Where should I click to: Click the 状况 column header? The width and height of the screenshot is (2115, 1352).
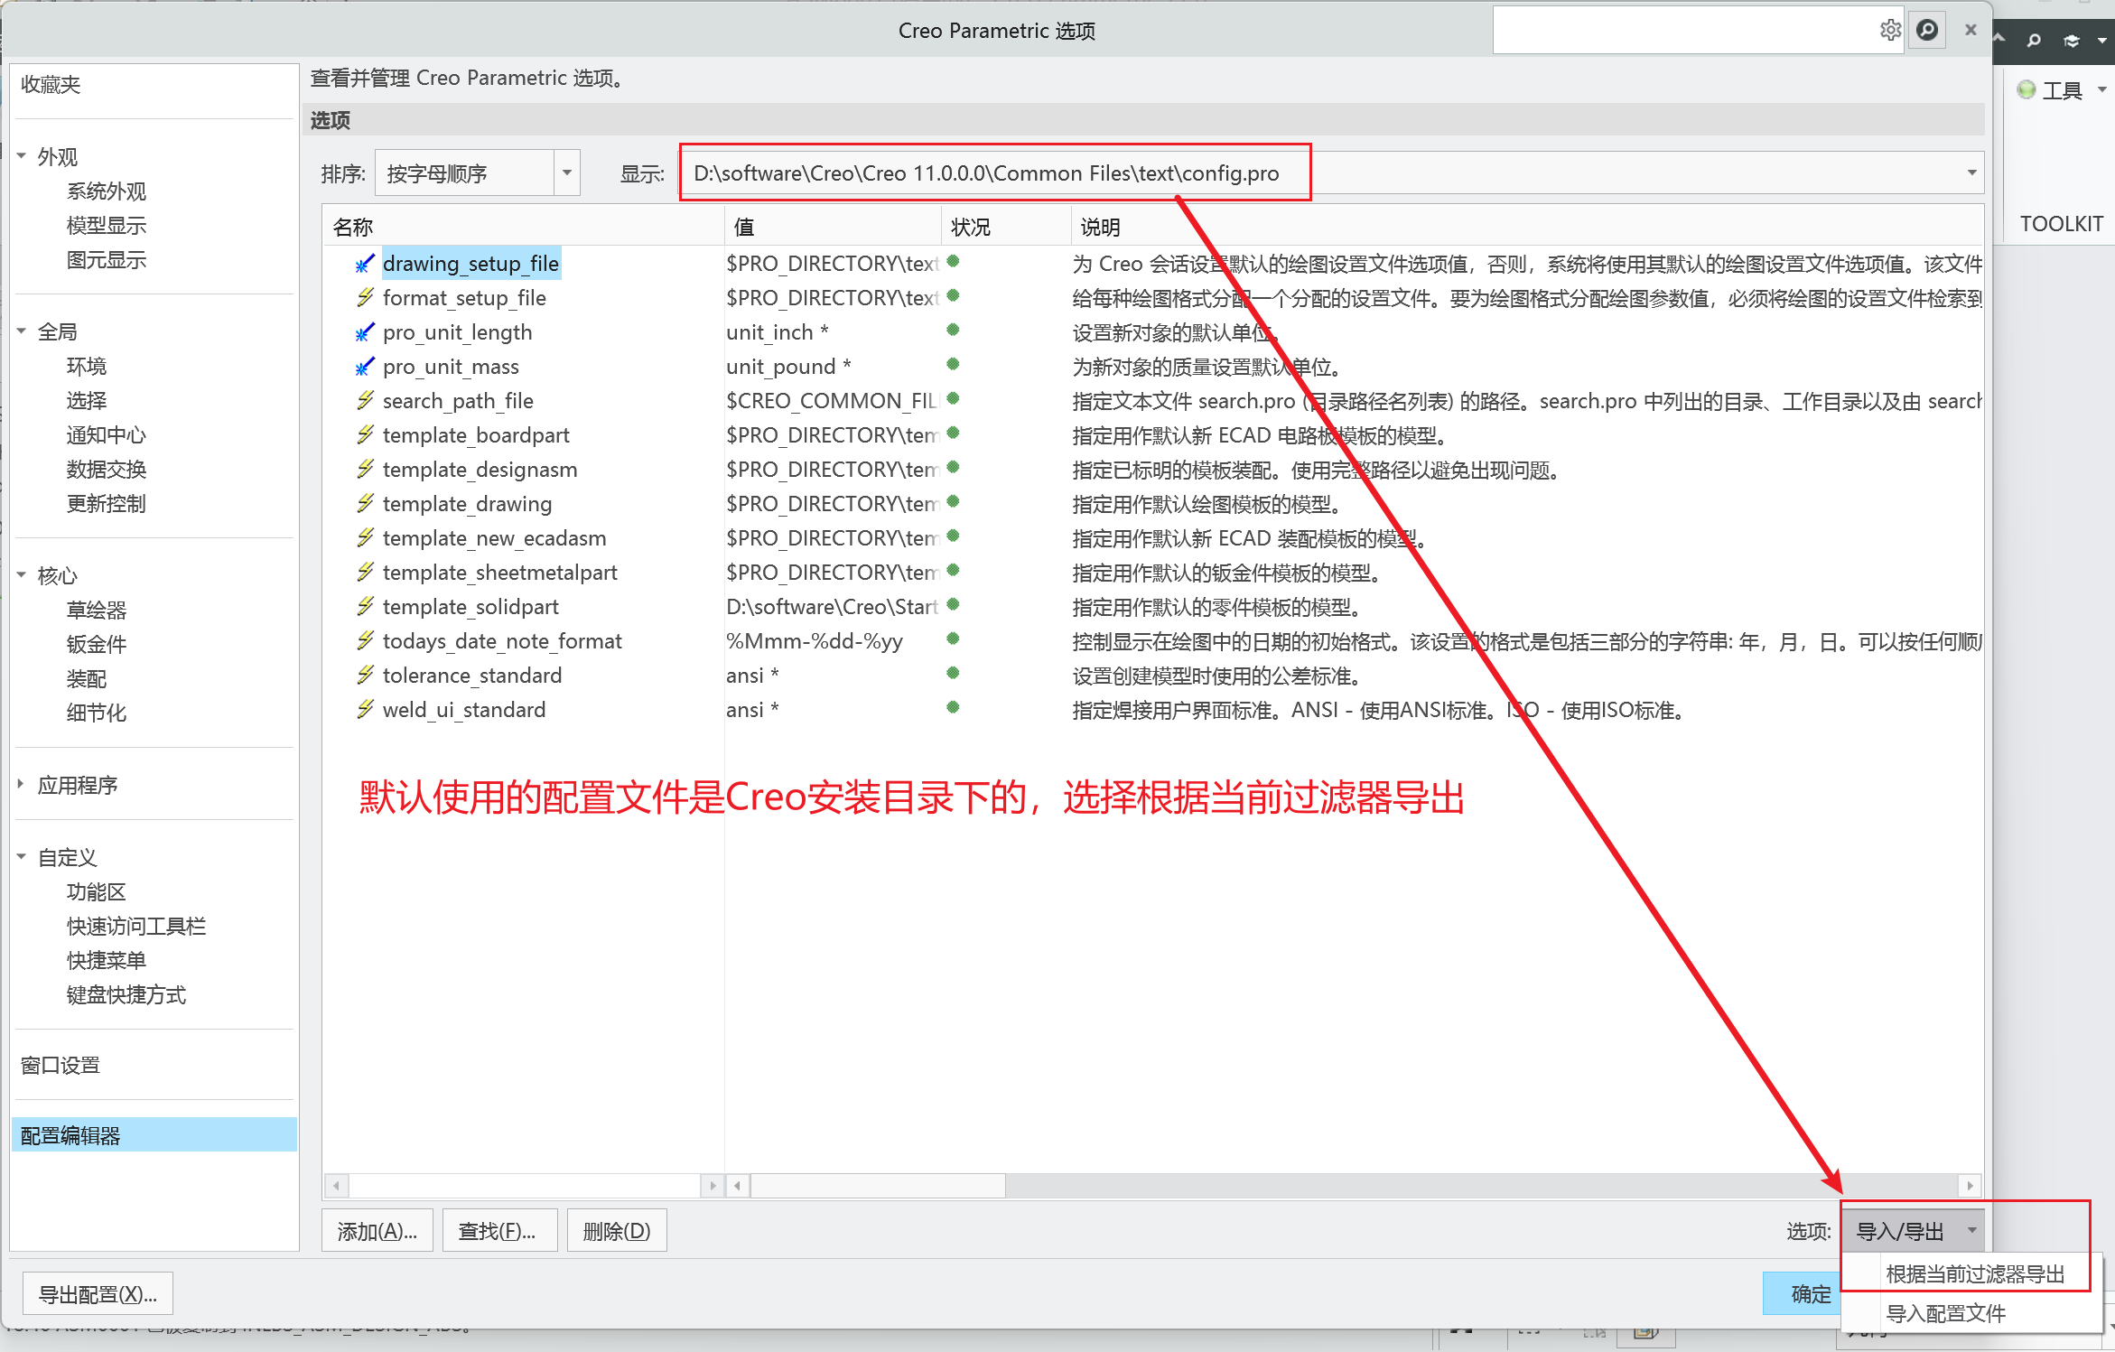click(x=1006, y=227)
